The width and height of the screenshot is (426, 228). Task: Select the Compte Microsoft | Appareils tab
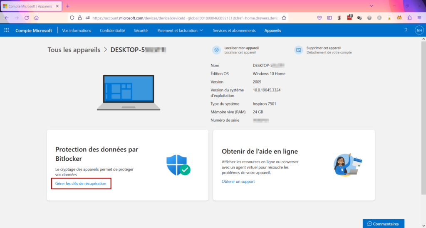31,6
